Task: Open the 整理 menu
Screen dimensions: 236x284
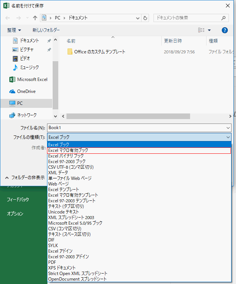Action: [14, 30]
